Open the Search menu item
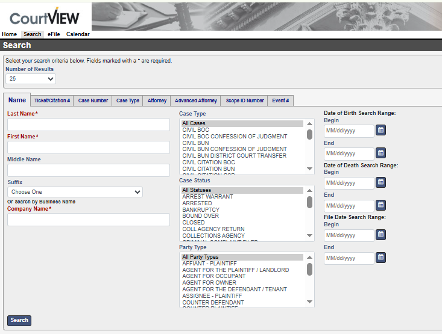The height and width of the screenshot is (334, 442). pos(33,34)
